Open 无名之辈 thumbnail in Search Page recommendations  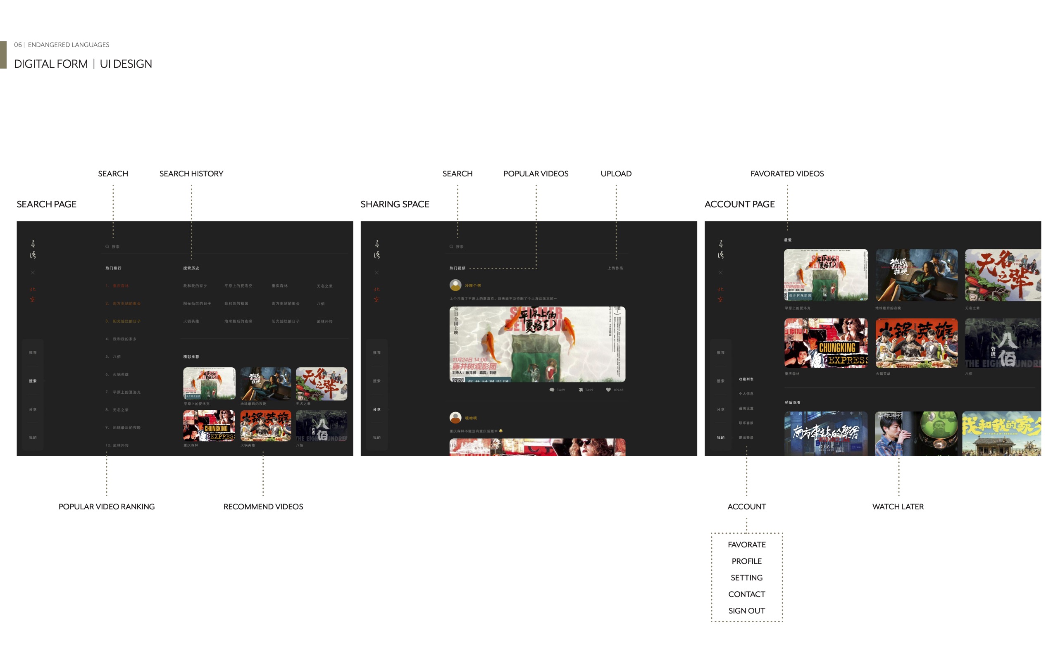[322, 383]
